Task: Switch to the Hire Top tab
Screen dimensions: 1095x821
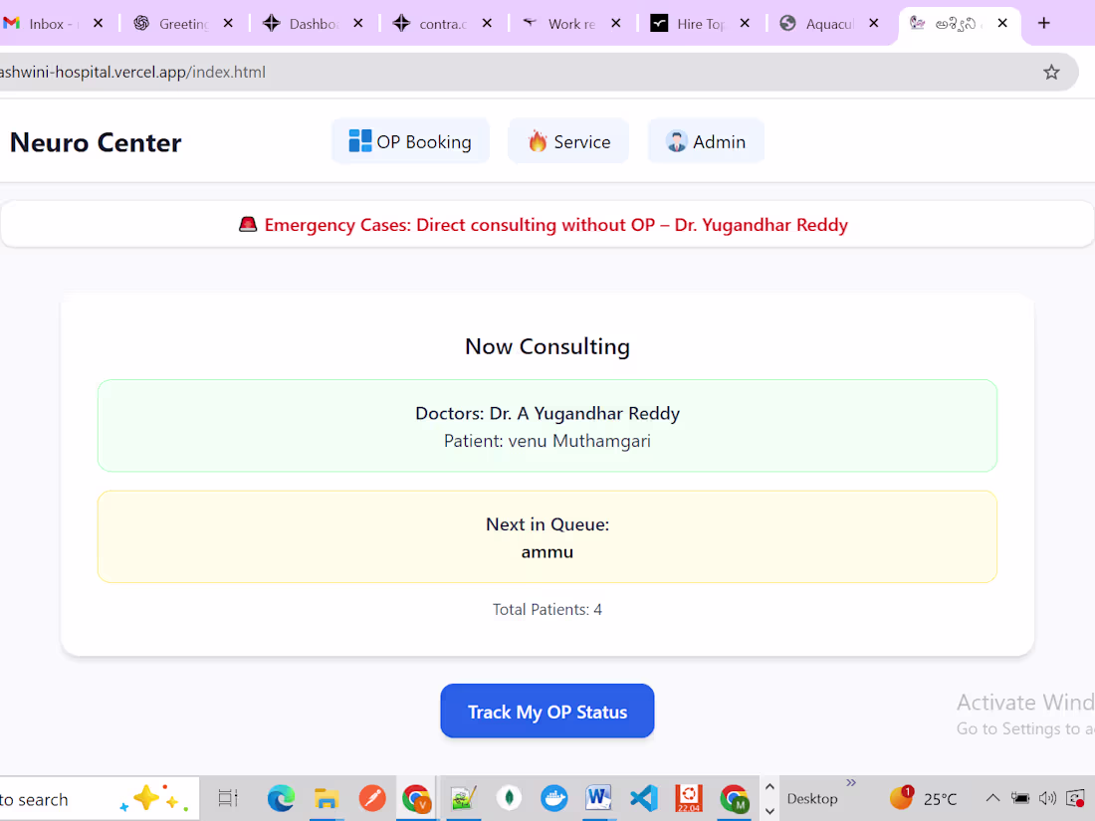Action: (689, 24)
